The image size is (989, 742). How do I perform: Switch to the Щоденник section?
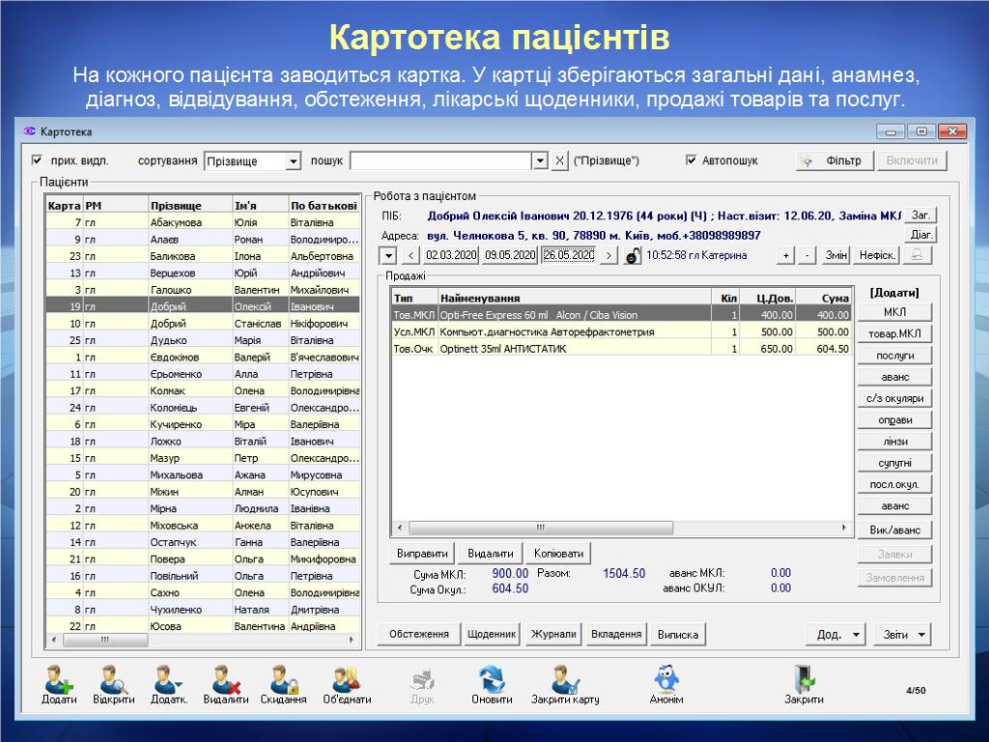493,634
